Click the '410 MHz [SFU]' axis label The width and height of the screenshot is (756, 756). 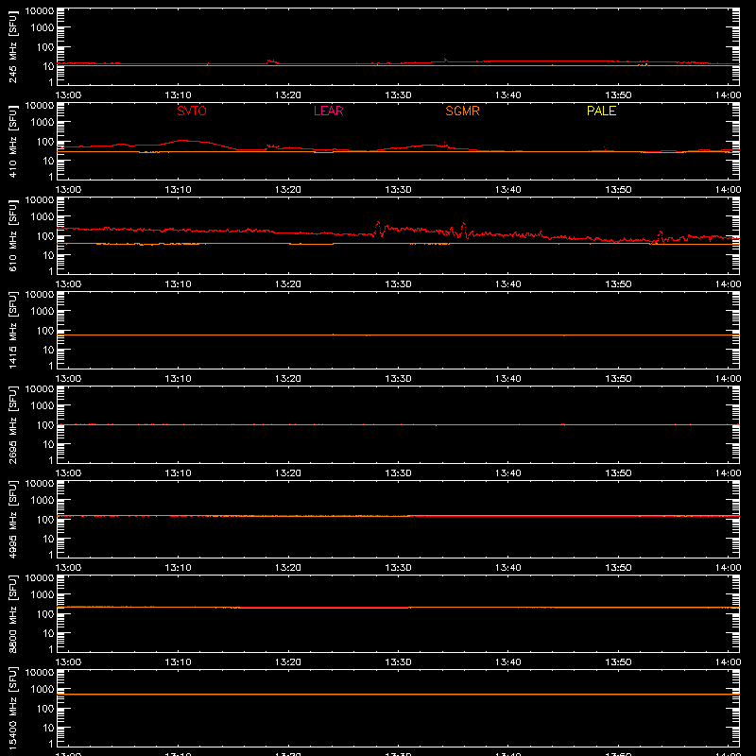(13, 141)
